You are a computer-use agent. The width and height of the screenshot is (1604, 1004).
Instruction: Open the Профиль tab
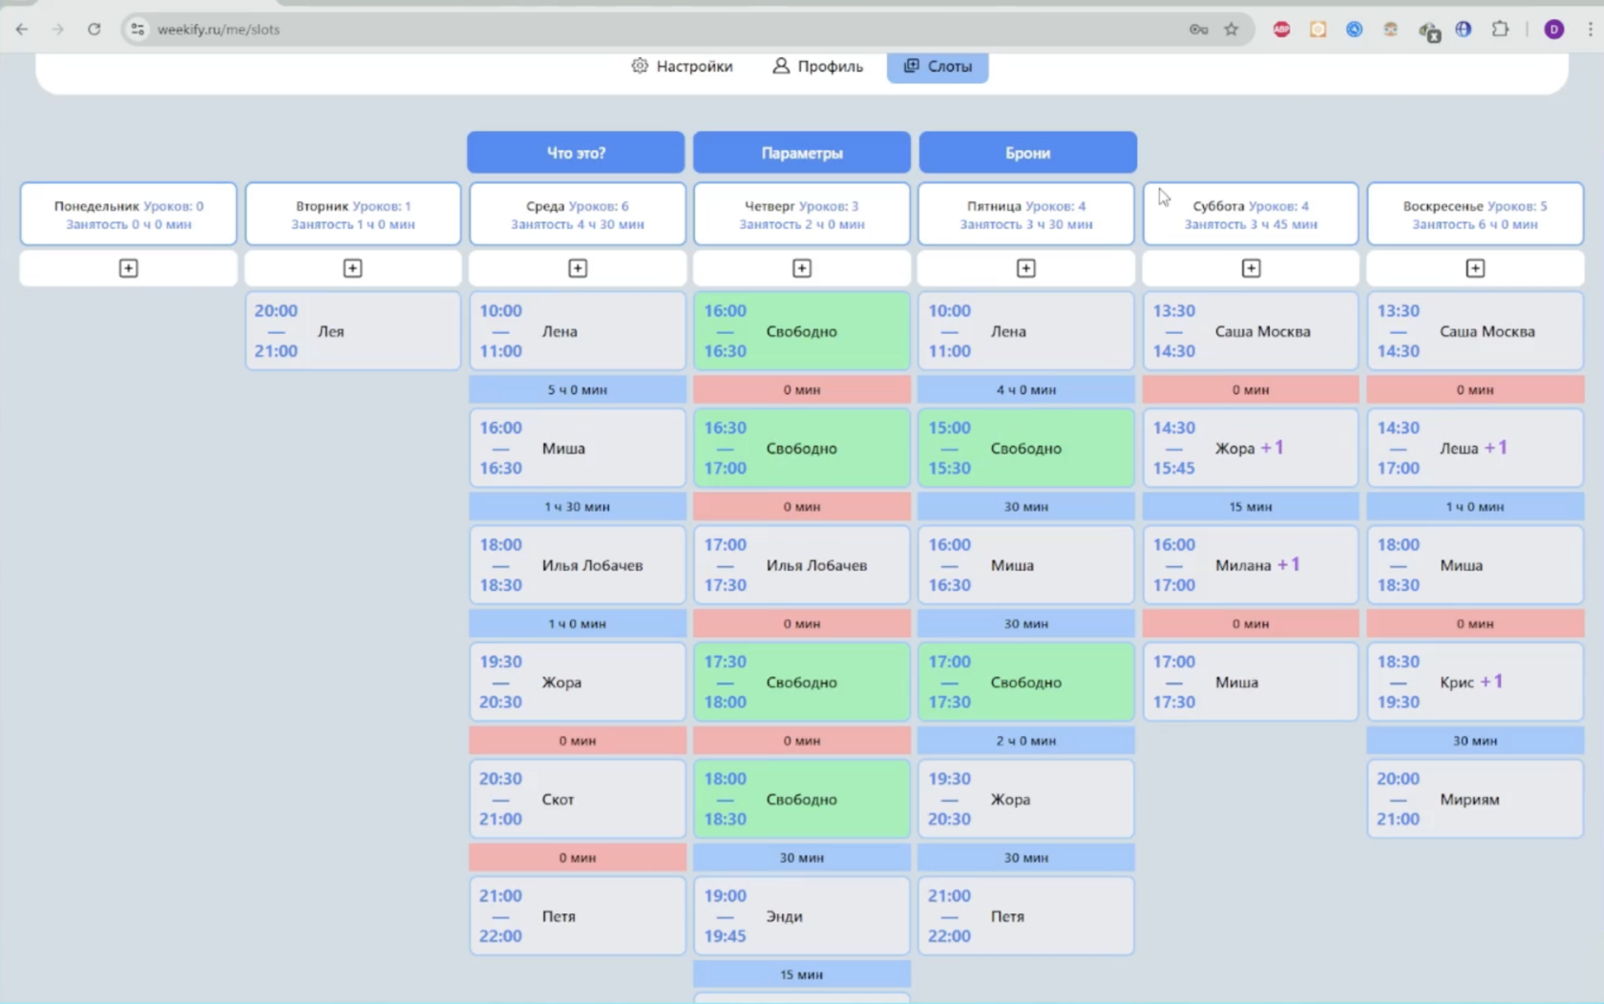pos(817,66)
